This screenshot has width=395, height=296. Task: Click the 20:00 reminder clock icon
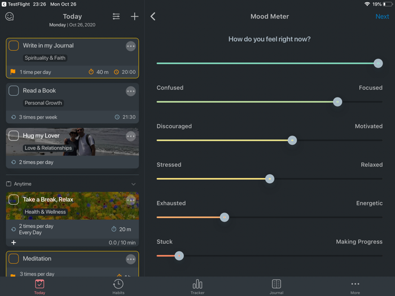click(116, 72)
